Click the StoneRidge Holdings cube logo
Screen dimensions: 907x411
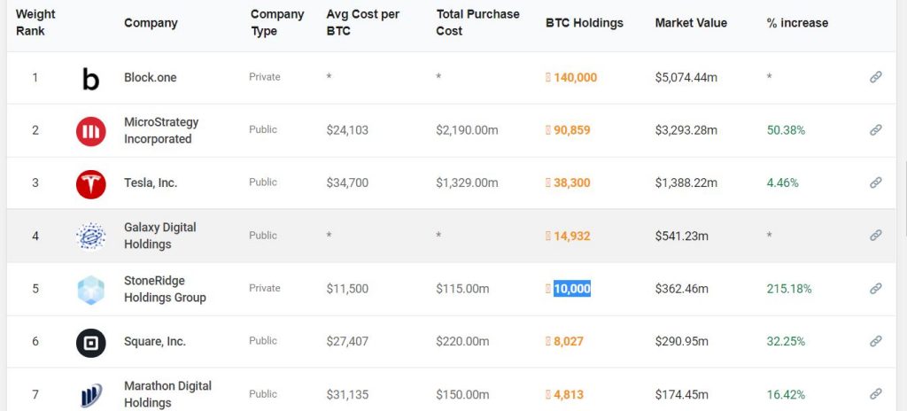click(x=91, y=290)
